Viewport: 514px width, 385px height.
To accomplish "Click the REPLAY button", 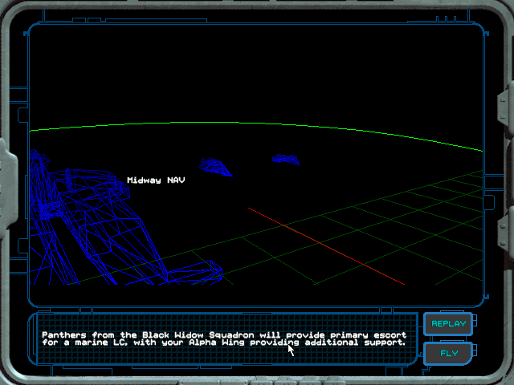I will [x=448, y=324].
